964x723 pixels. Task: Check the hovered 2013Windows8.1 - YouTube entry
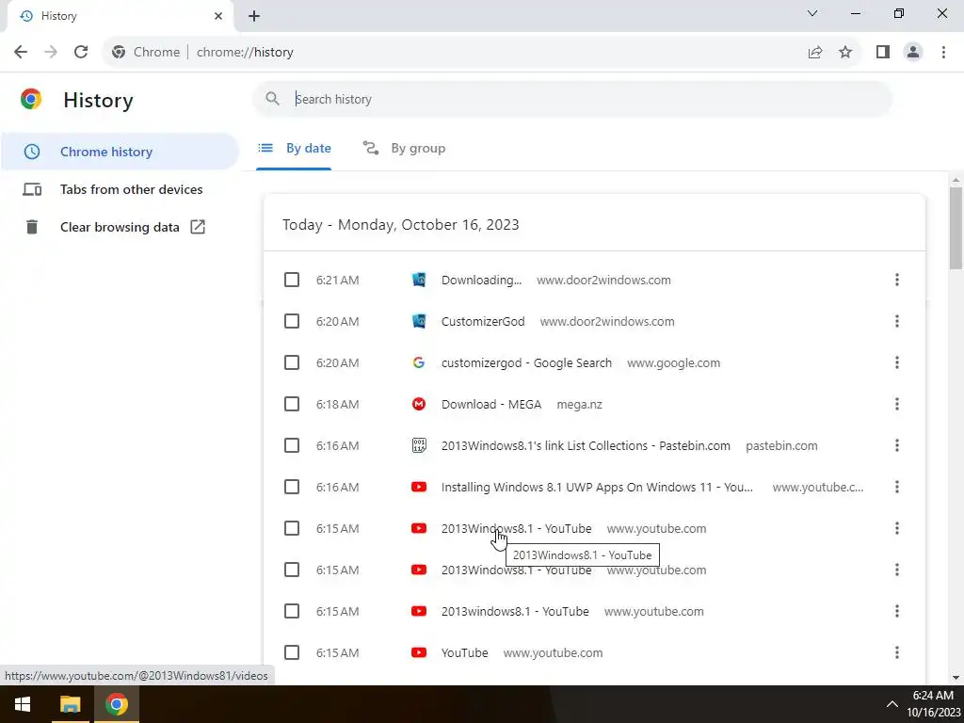292,529
